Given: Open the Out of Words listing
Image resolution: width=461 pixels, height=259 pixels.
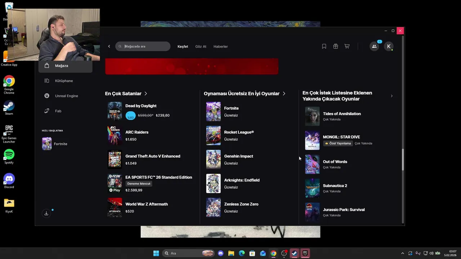Looking at the screenshot, I should pos(348,164).
